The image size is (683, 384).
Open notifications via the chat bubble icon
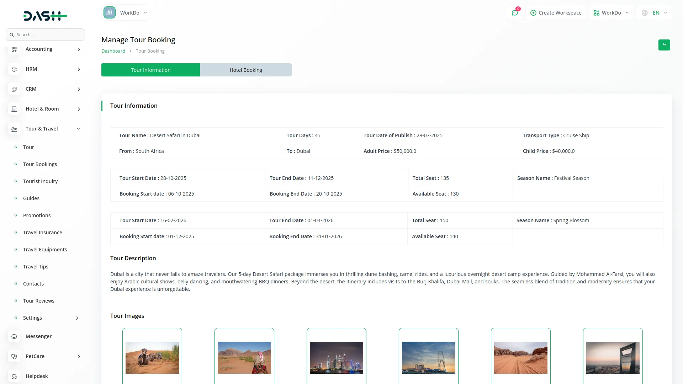(515, 12)
